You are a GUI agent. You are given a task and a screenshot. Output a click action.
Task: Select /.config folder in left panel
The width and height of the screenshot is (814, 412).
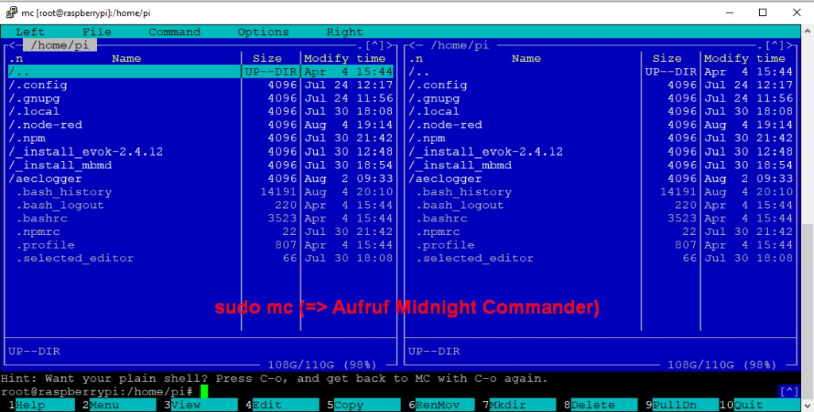[x=201, y=85]
